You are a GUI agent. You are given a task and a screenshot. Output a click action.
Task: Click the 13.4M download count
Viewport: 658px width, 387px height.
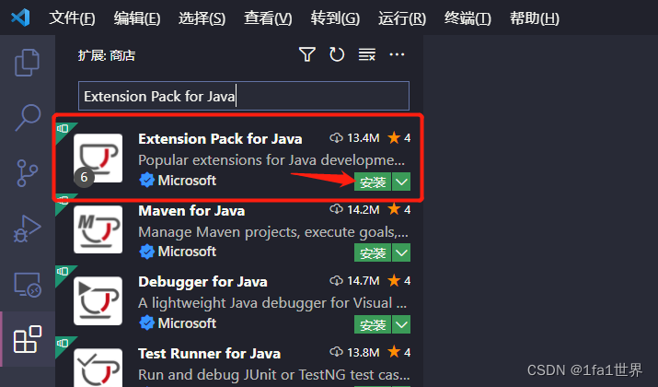pyautogui.click(x=364, y=138)
